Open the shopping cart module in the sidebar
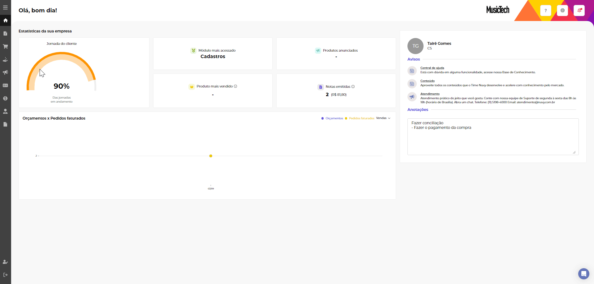The width and height of the screenshot is (594, 284). point(5,46)
